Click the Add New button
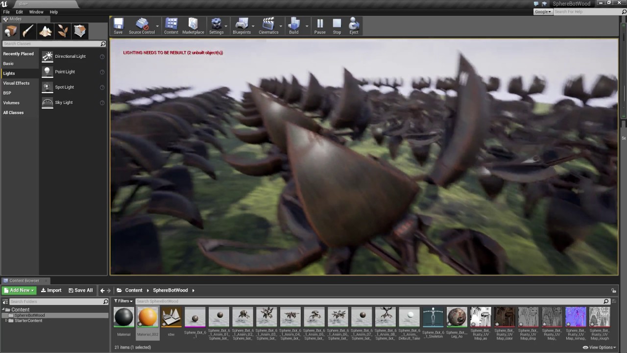 [x=20, y=290]
